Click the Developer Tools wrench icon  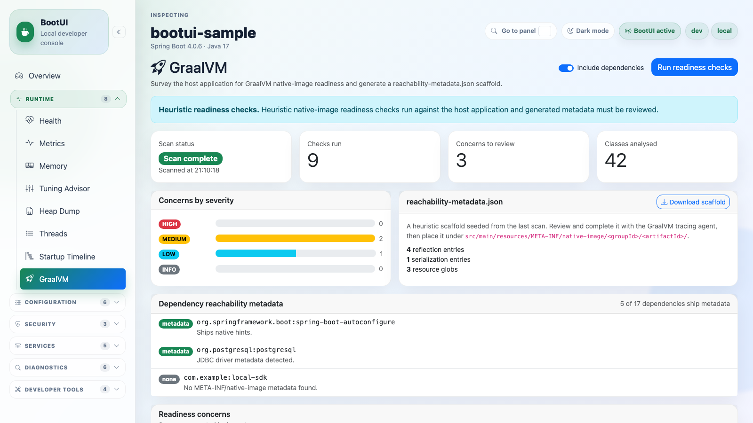(x=18, y=389)
